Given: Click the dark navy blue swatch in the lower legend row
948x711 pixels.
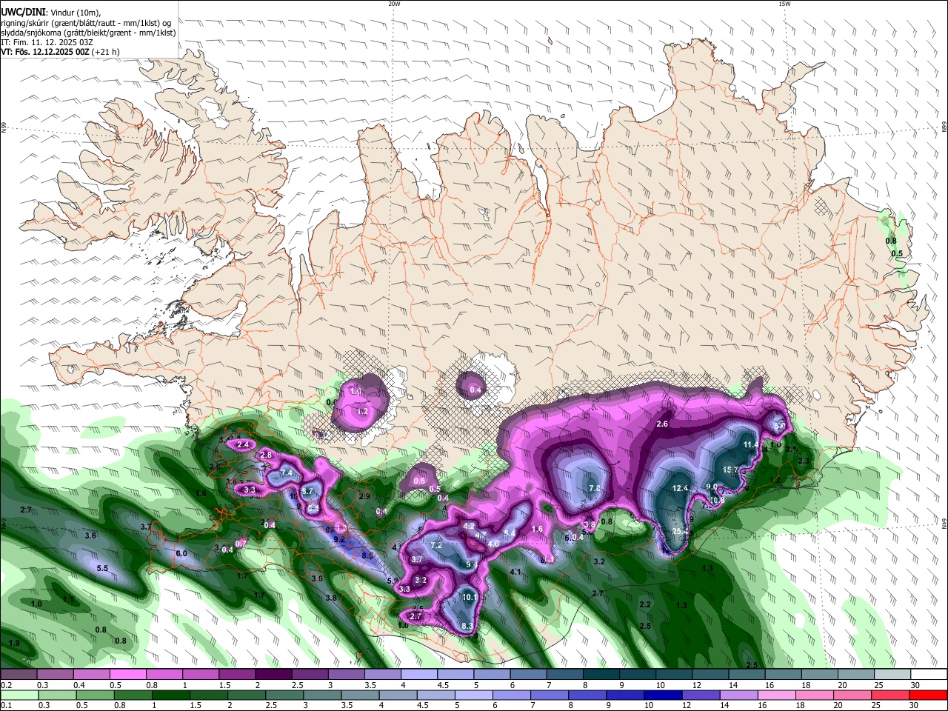Looking at the screenshot, I should tap(662, 695).
